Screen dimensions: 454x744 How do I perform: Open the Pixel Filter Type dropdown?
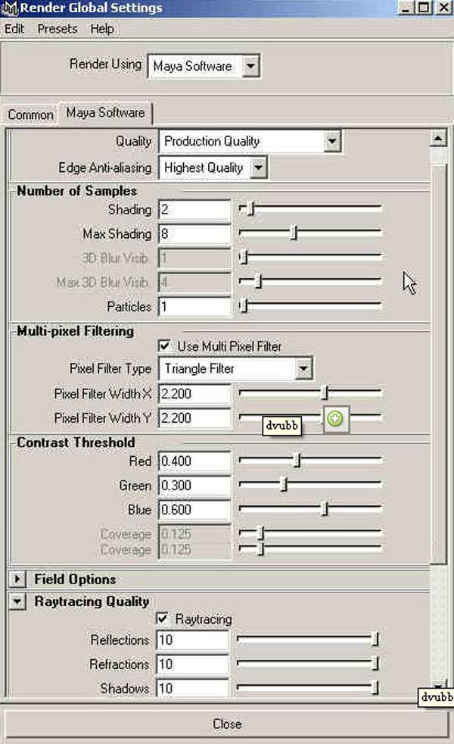pos(235,369)
